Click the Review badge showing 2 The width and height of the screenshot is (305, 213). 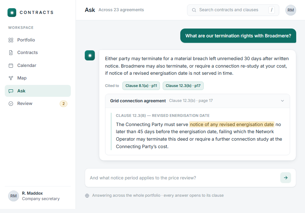pyautogui.click(x=63, y=104)
